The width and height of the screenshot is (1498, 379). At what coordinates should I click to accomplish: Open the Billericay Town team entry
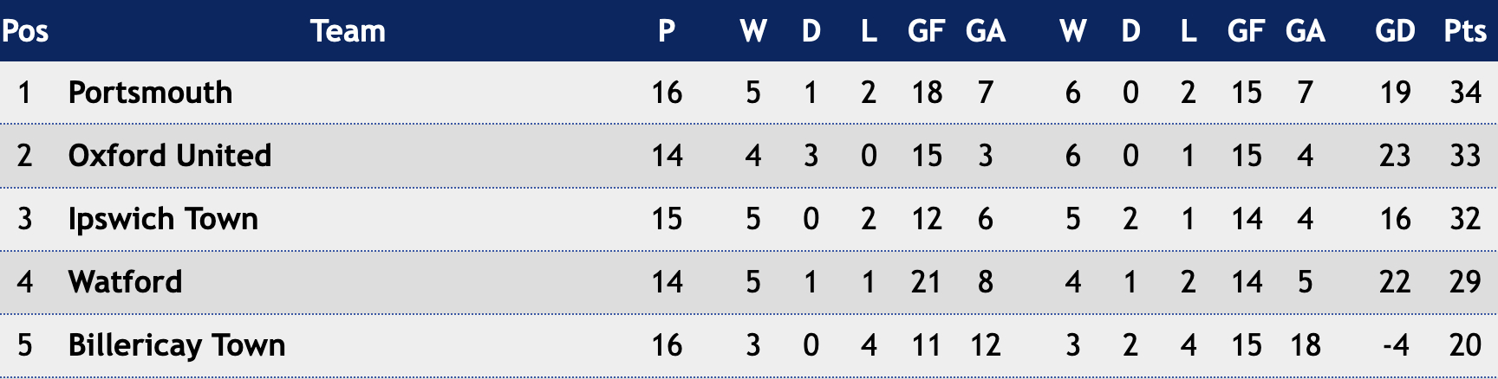(177, 345)
